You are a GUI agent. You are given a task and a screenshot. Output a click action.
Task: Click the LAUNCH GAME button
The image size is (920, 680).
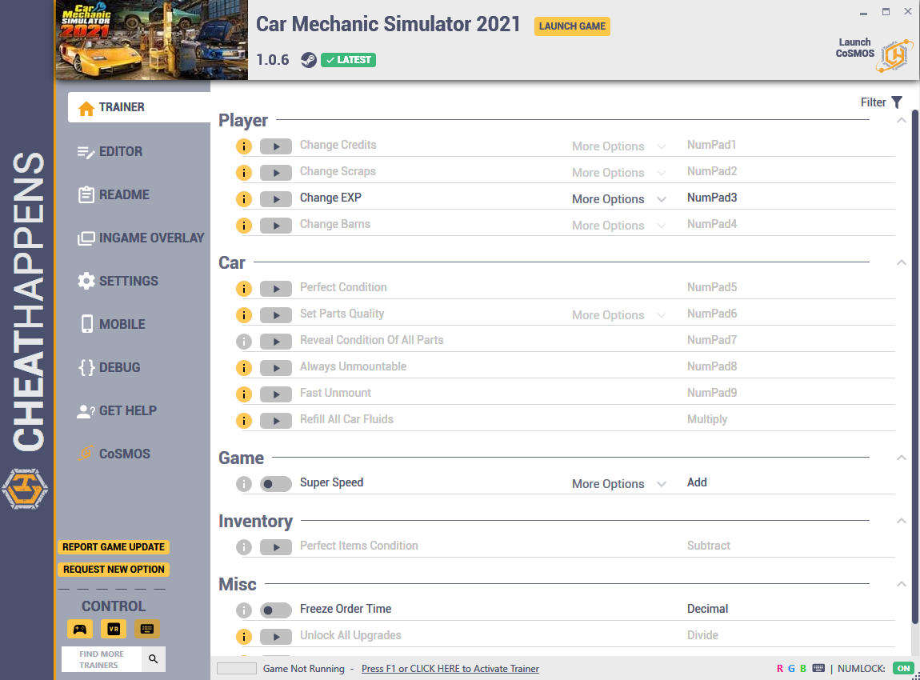572,26
